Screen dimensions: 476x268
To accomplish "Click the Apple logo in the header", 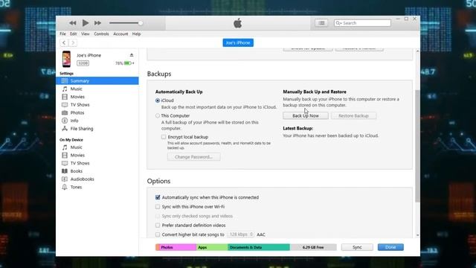I will click(238, 23).
